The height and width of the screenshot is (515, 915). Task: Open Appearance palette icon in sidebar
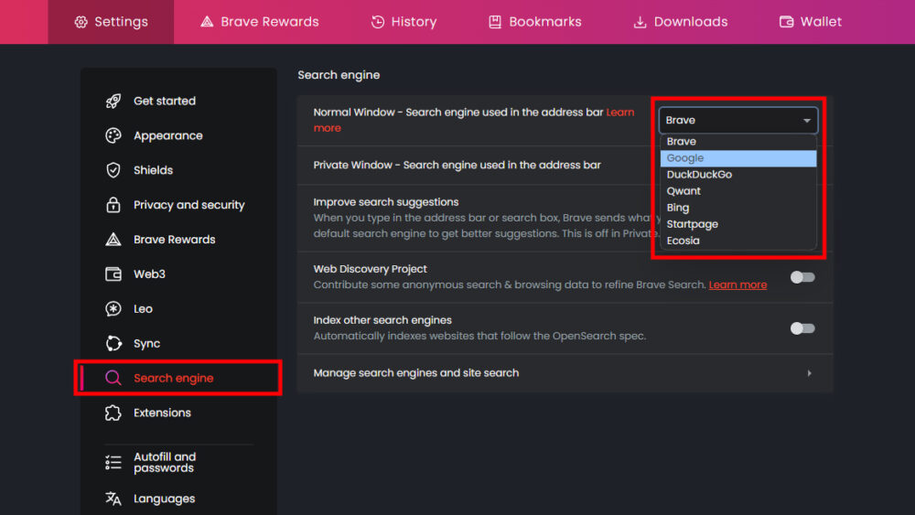click(113, 135)
